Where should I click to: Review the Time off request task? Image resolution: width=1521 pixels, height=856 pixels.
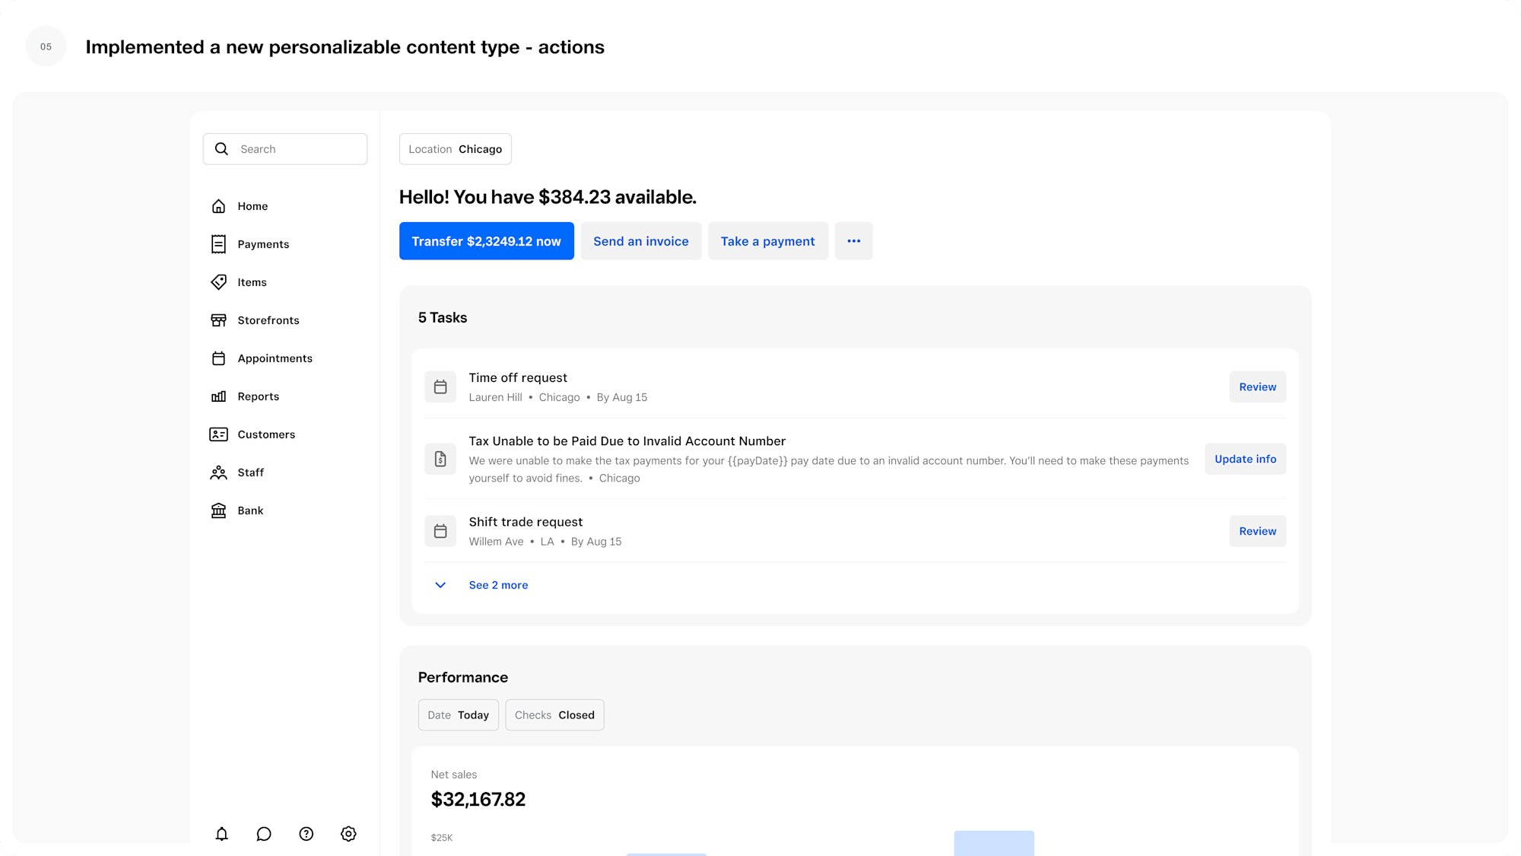pyautogui.click(x=1258, y=387)
